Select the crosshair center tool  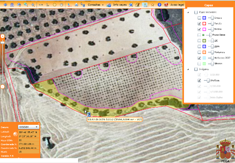click(33, 5)
